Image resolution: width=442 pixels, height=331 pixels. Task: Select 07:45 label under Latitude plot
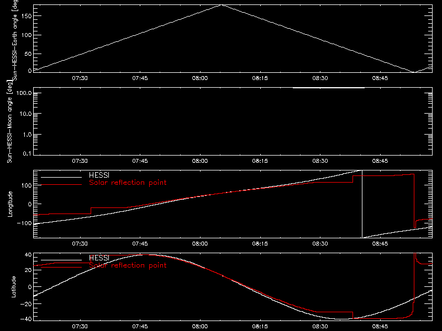140,327
